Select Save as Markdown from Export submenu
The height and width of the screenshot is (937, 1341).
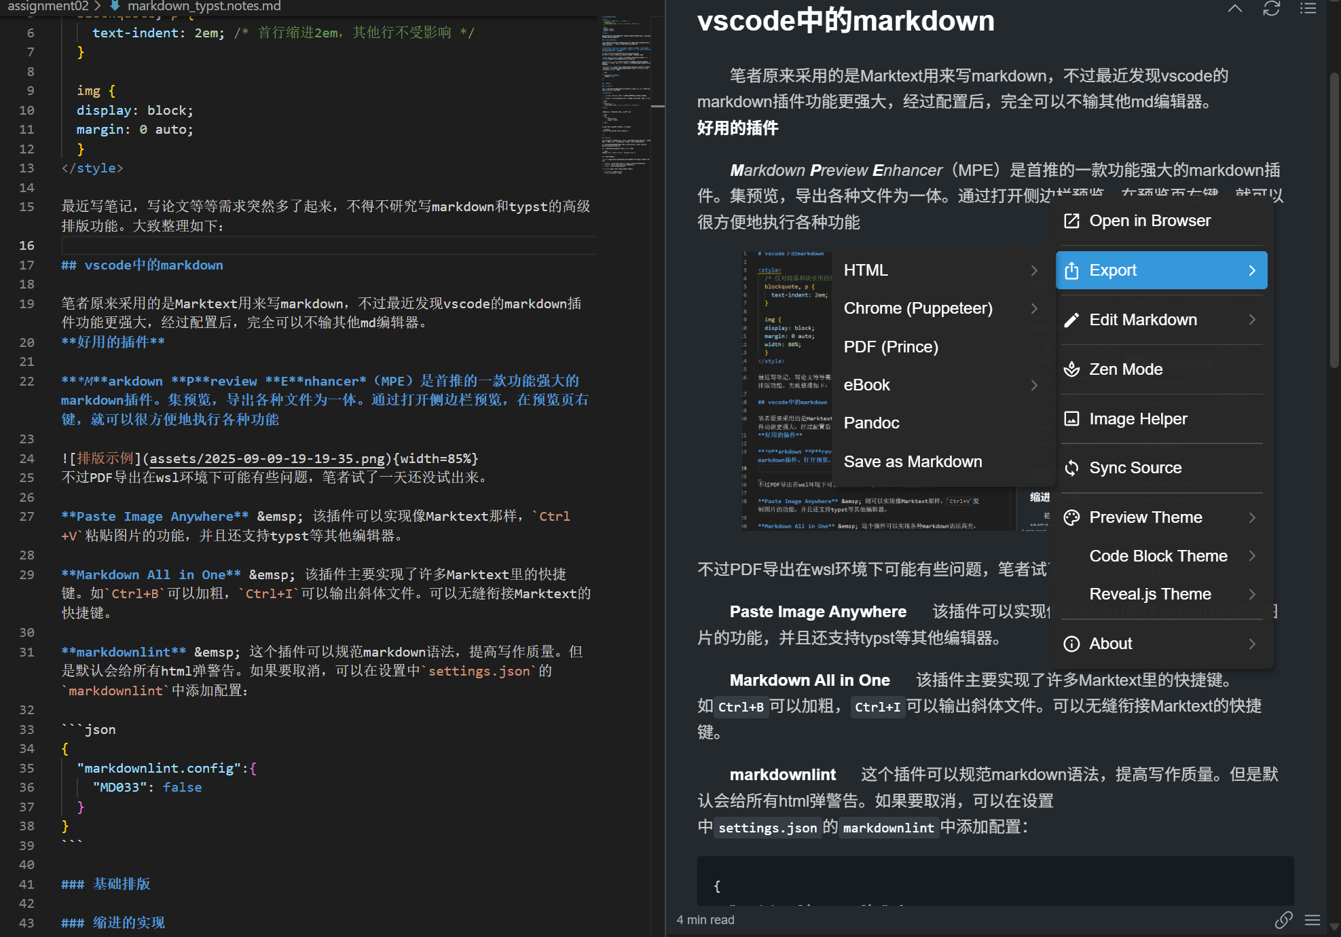pyautogui.click(x=913, y=461)
